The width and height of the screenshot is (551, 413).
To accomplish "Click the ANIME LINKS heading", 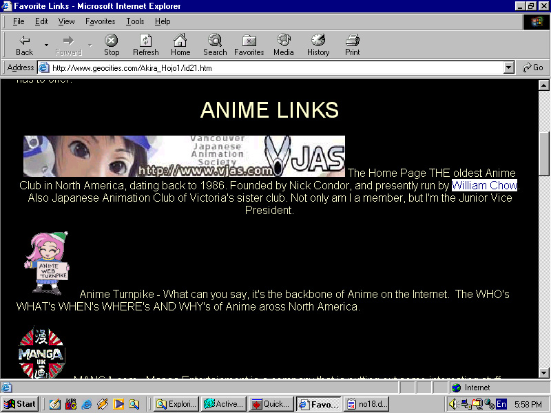I will point(269,110).
